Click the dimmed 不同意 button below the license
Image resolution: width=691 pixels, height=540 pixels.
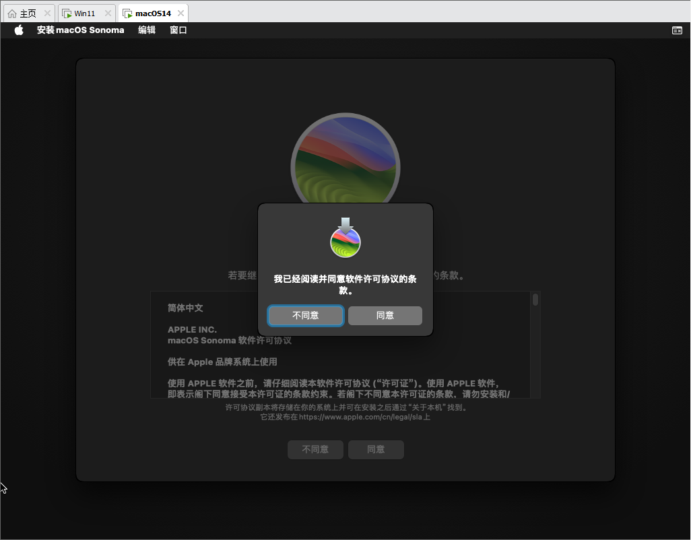[315, 449]
